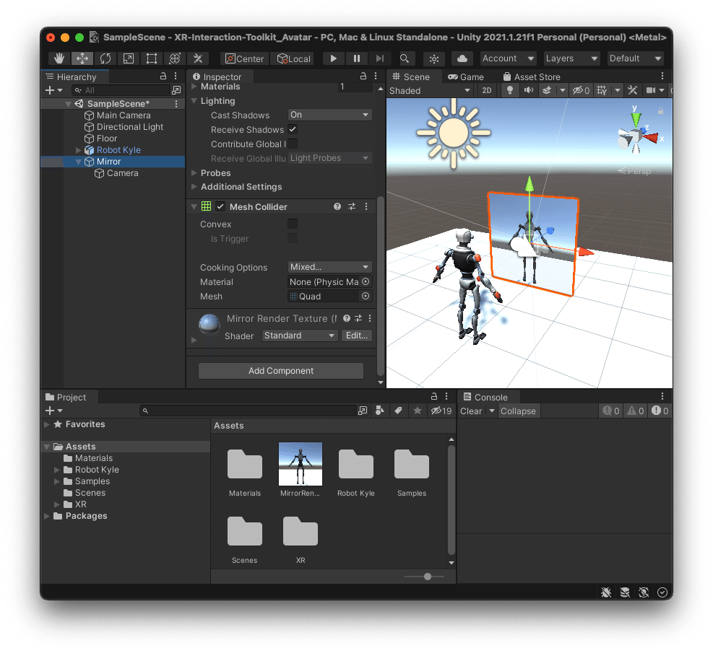Click the Play button
Screen dimensions: 713x653
[333, 58]
